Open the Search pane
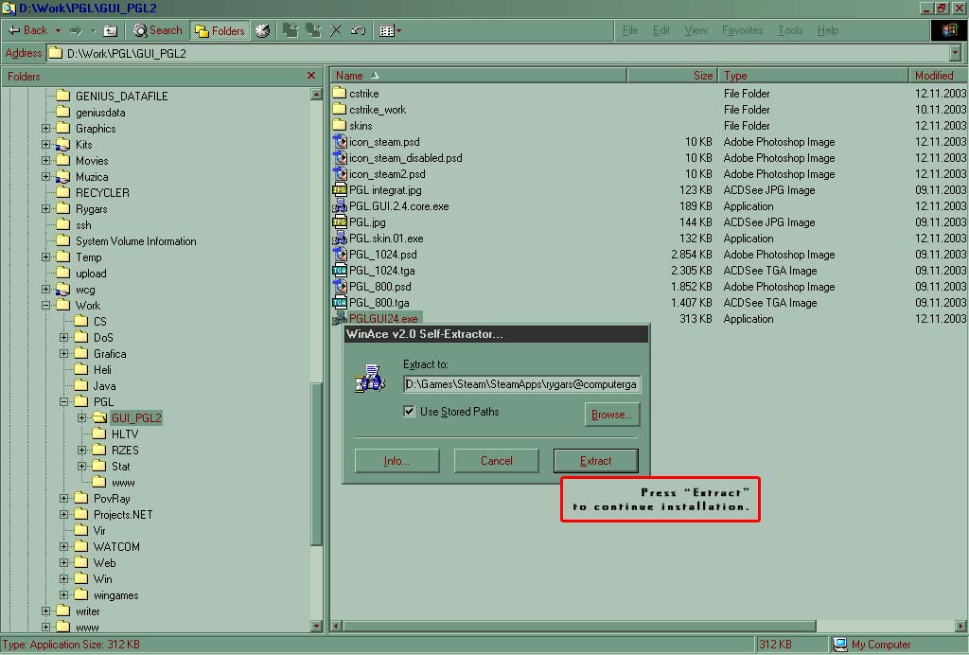The image size is (969, 655). [158, 30]
